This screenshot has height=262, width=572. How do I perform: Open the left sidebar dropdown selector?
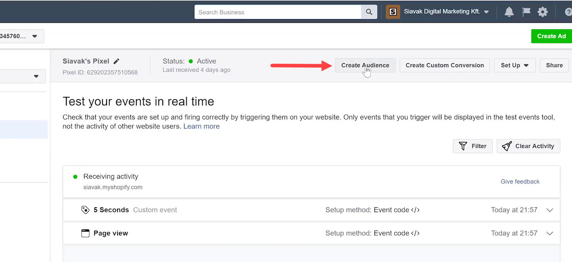pos(22,76)
